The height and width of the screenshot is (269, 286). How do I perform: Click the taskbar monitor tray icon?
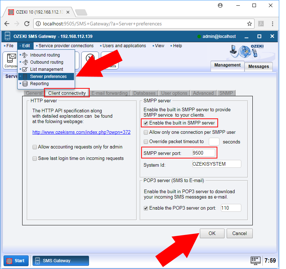pos(255,261)
